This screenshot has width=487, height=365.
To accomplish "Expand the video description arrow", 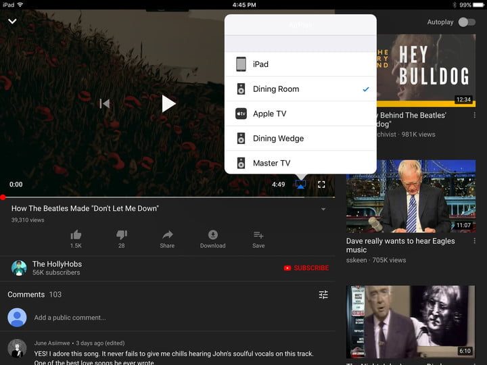I will pyautogui.click(x=323, y=209).
